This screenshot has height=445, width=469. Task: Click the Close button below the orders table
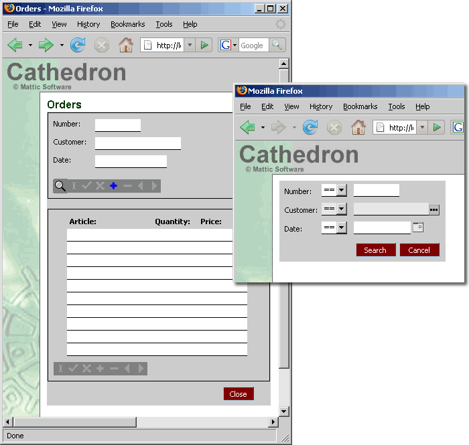(x=239, y=394)
